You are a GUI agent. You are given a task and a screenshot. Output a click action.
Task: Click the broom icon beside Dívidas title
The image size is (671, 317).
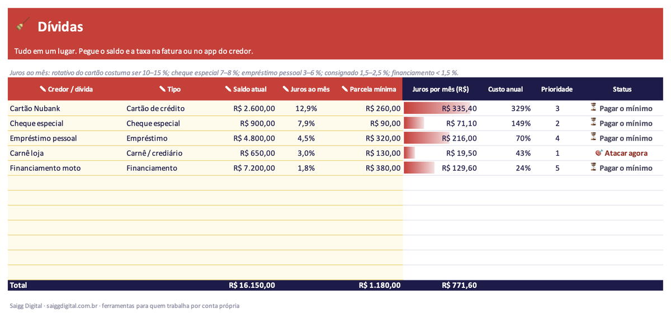coord(23,25)
